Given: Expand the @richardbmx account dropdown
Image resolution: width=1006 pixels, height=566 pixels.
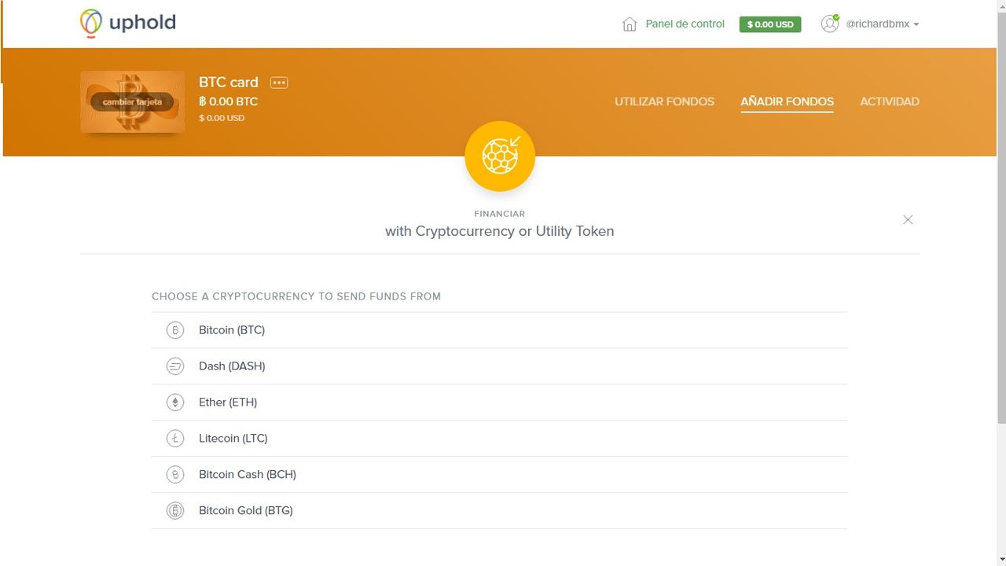Looking at the screenshot, I should tap(883, 24).
